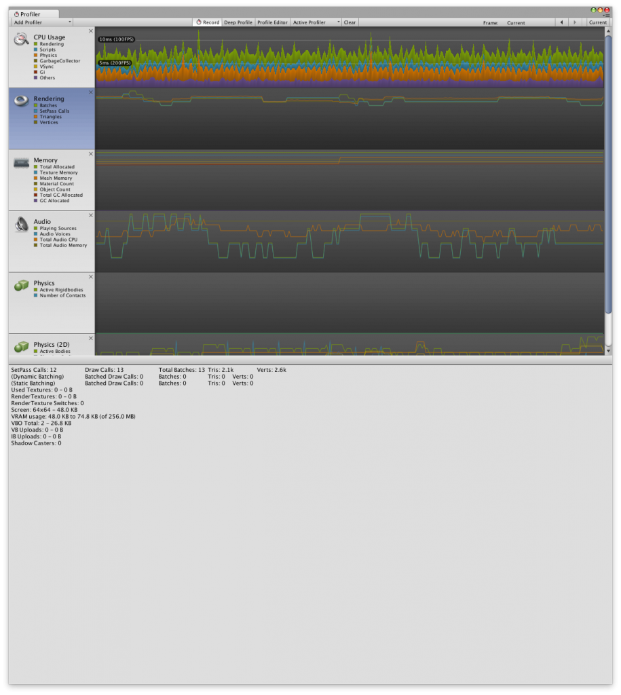
Task: Toggle Active Rigidbodies physics series
Action: pyautogui.click(x=35, y=290)
